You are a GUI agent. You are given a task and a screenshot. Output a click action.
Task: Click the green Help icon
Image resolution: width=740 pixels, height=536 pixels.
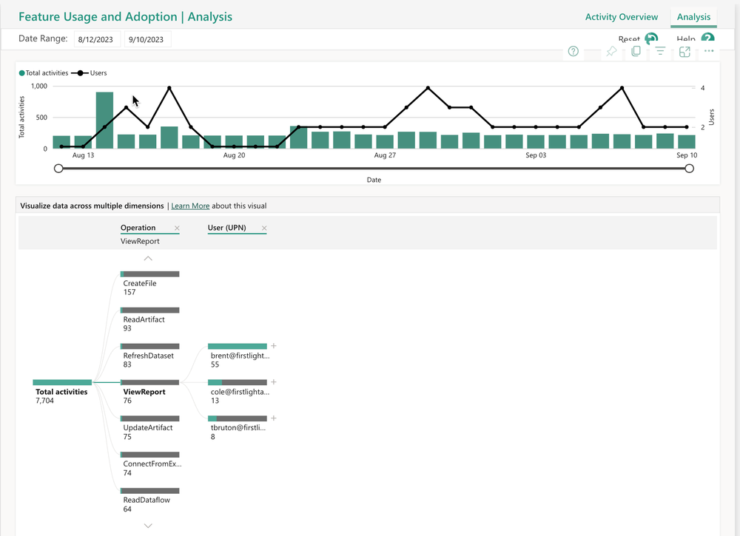pos(708,39)
